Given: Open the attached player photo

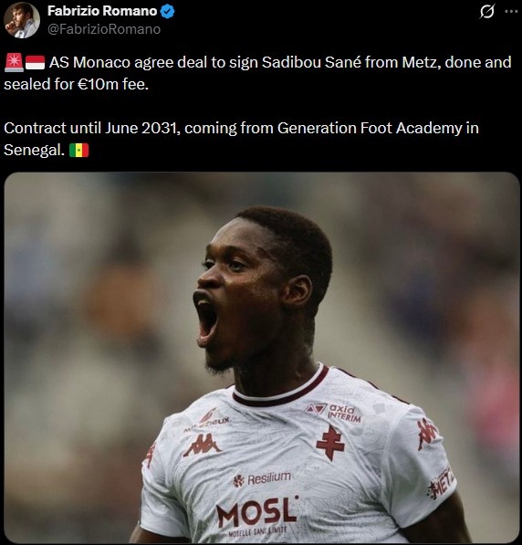Looking at the screenshot, I should (x=262, y=357).
